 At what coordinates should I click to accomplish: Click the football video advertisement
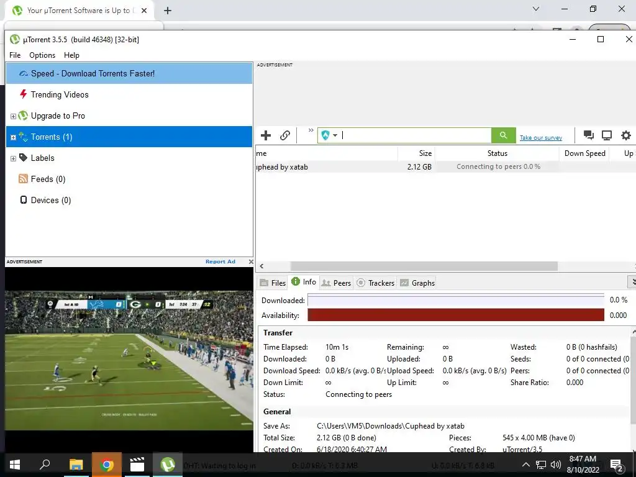pos(129,360)
